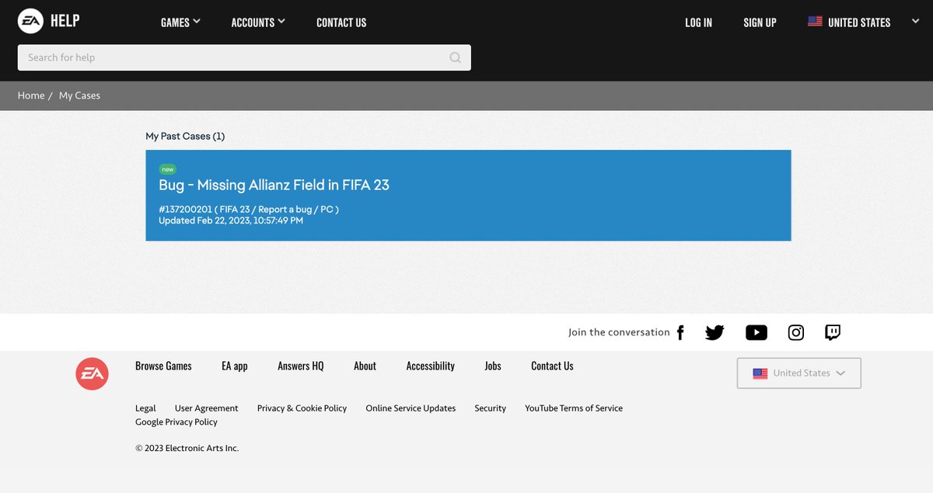
Task: Click Join the conversation label
Action: point(619,332)
